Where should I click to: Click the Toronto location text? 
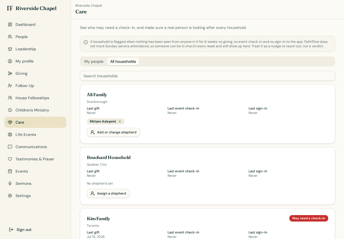[93, 226]
